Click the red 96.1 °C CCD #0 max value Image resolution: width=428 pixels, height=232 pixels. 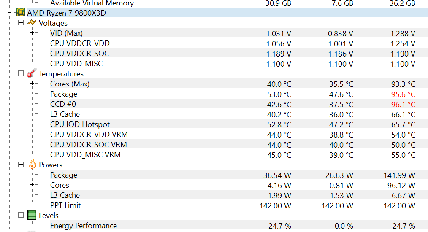pos(403,105)
